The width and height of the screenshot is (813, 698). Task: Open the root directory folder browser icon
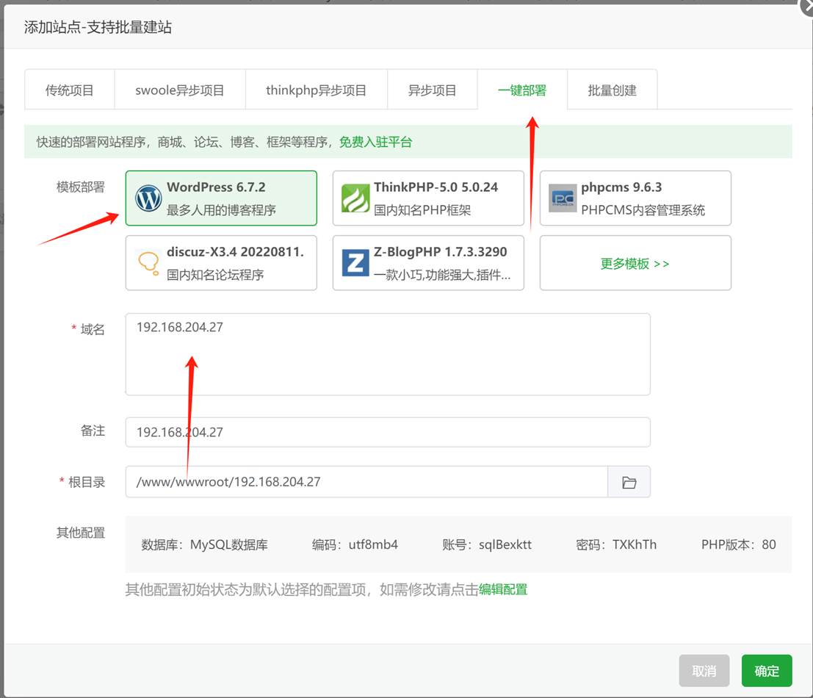pyautogui.click(x=629, y=482)
